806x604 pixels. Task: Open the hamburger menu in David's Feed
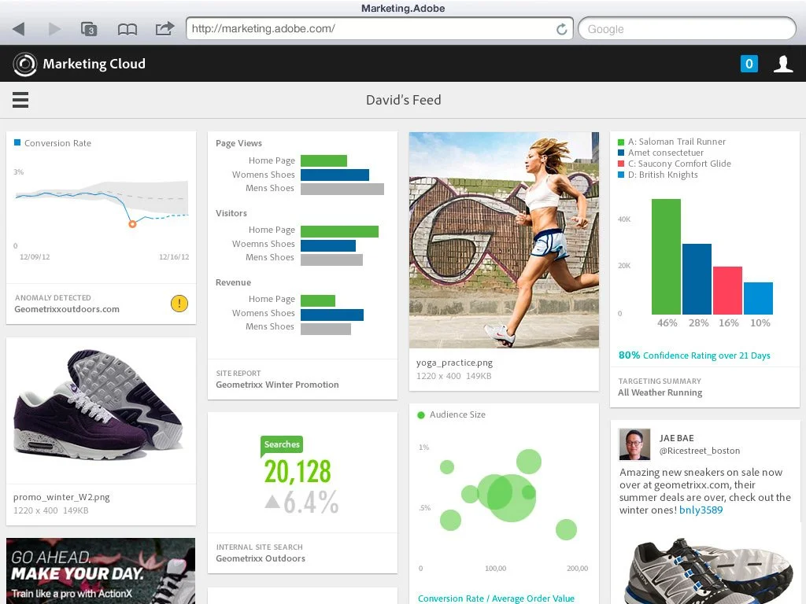20,100
